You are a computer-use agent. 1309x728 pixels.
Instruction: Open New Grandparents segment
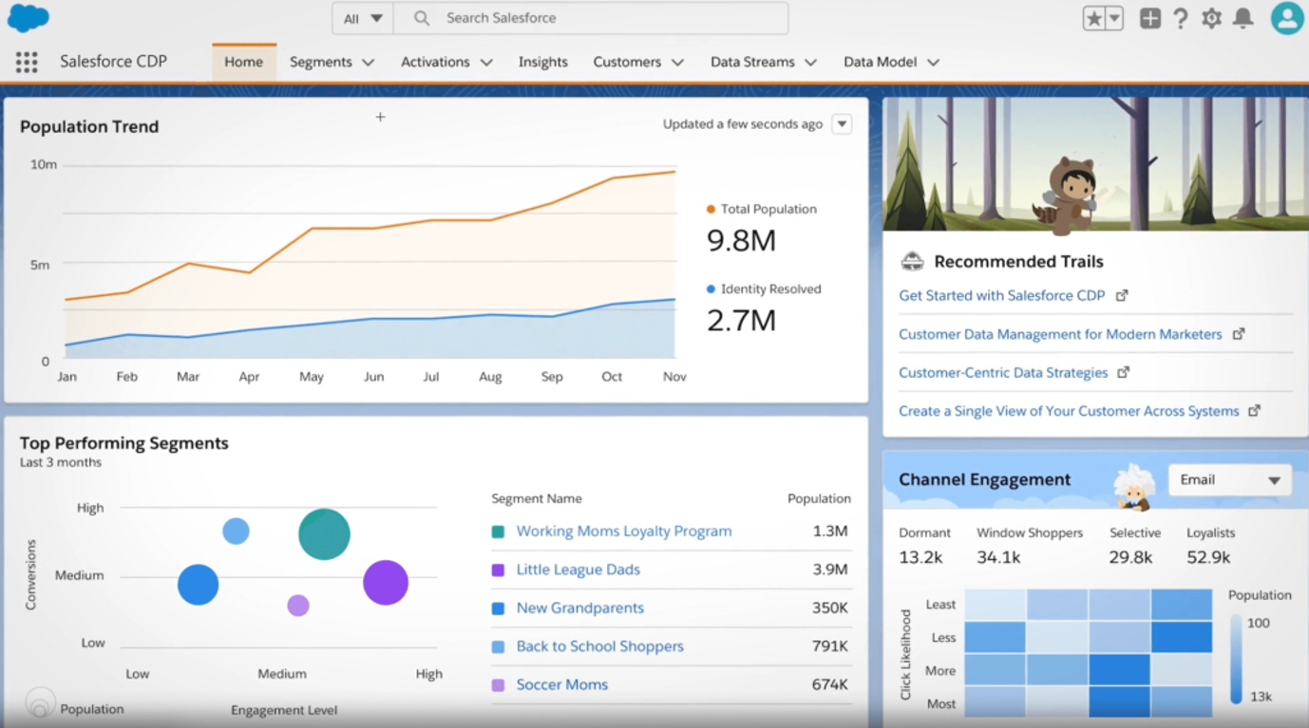click(580, 608)
